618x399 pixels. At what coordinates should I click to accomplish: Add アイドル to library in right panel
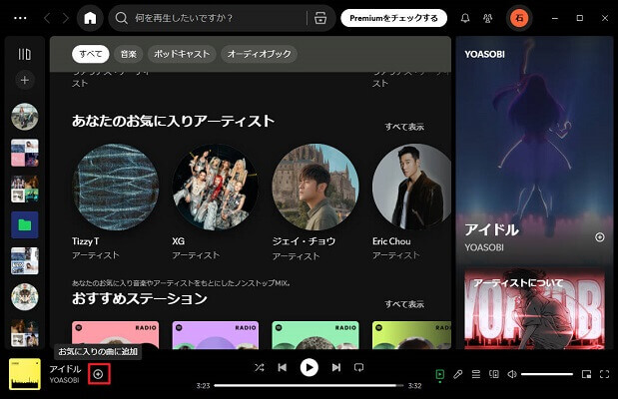pos(599,237)
